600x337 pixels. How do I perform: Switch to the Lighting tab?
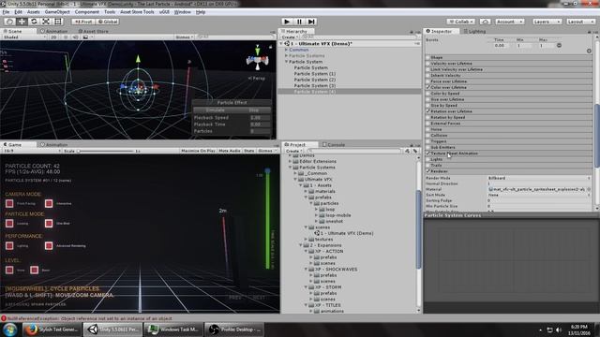click(474, 31)
